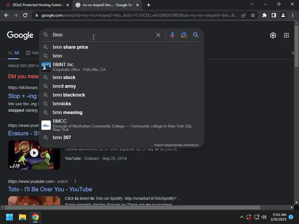Image resolution: width=299 pixels, height=224 pixels.
Task: Open Google settings gear icon
Action: click(273, 35)
